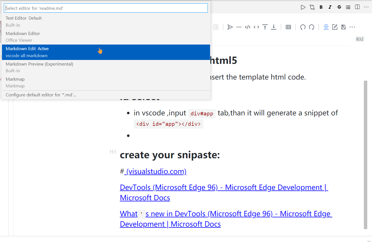
Task: Insert a code block
Action: pyautogui.click(x=247, y=27)
